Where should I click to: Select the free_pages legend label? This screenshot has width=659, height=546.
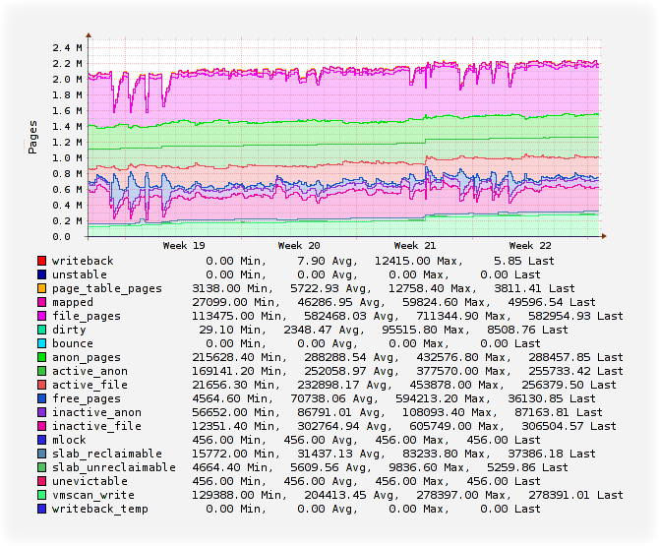click(x=87, y=398)
